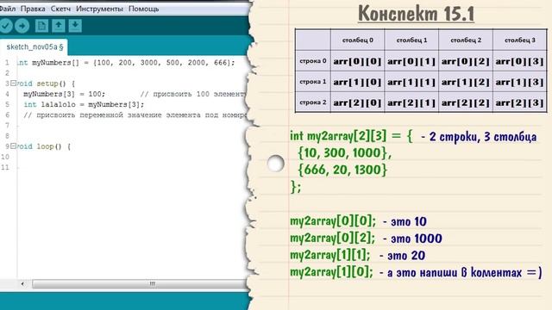Open the Правка menu
552x310 pixels.
pos(33,9)
